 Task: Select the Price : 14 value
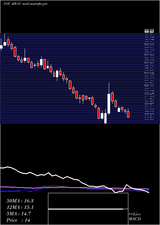pyautogui.click(x=18, y=220)
